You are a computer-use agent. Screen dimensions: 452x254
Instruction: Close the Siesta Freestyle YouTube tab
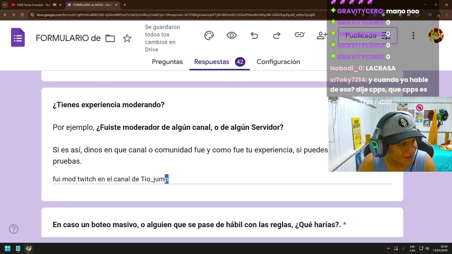tap(60, 5)
